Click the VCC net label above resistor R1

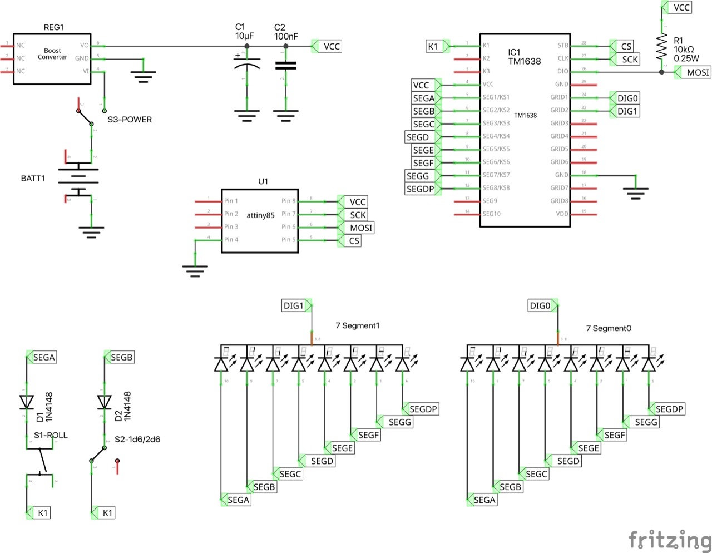tap(677, 7)
